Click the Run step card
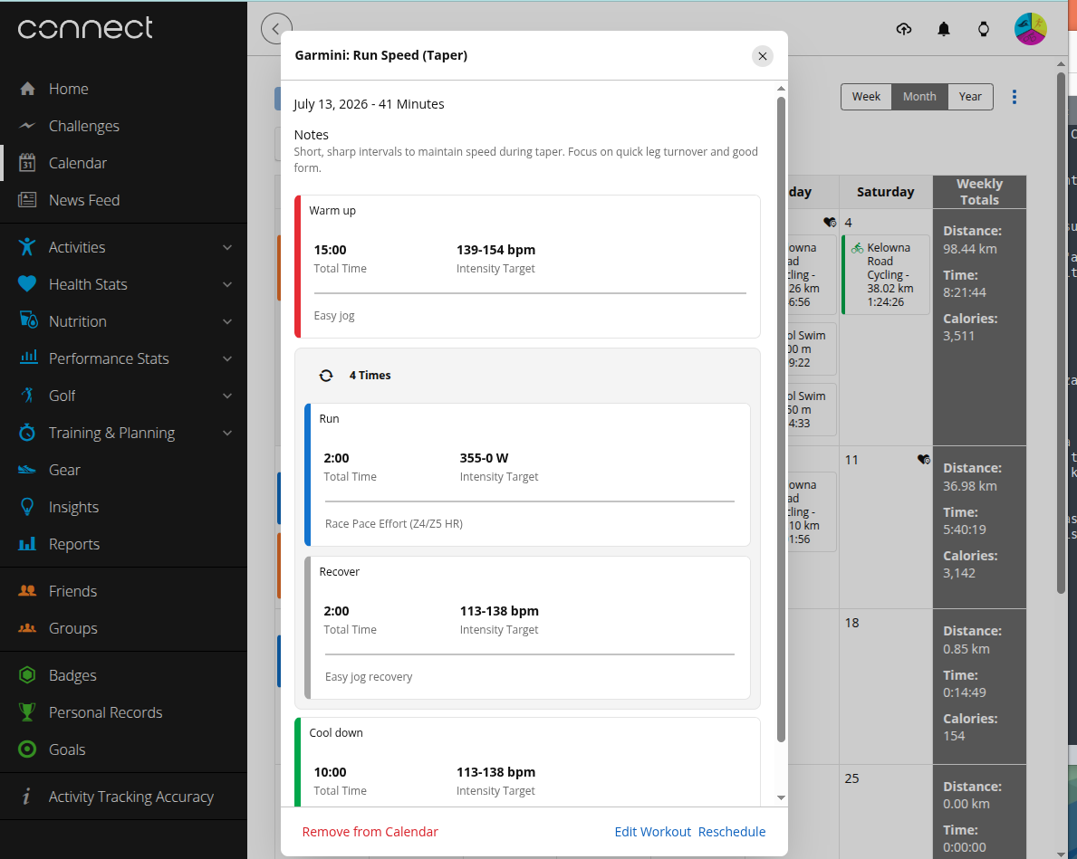Viewport: 1077px width, 859px height. tap(527, 474)
